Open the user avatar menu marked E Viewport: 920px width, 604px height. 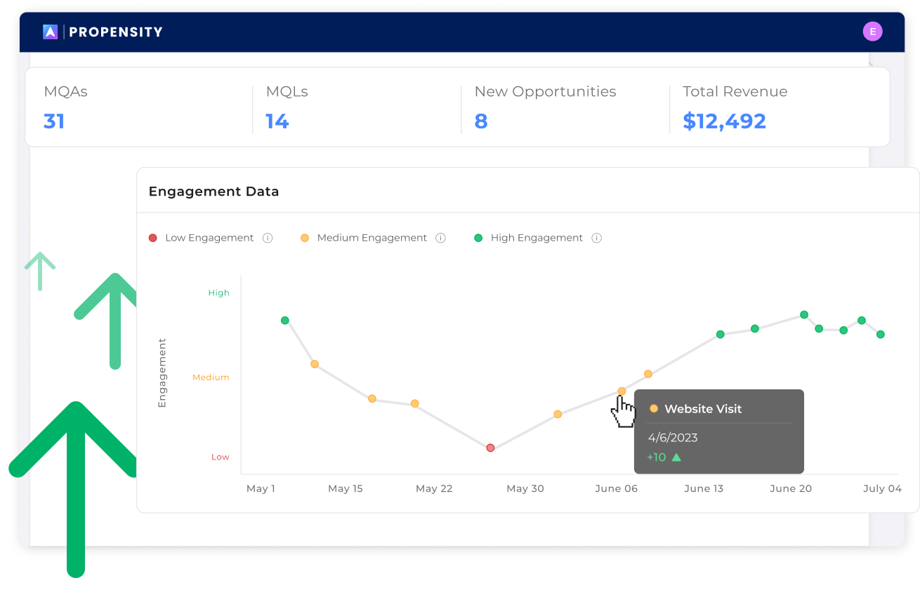[872, 31]
